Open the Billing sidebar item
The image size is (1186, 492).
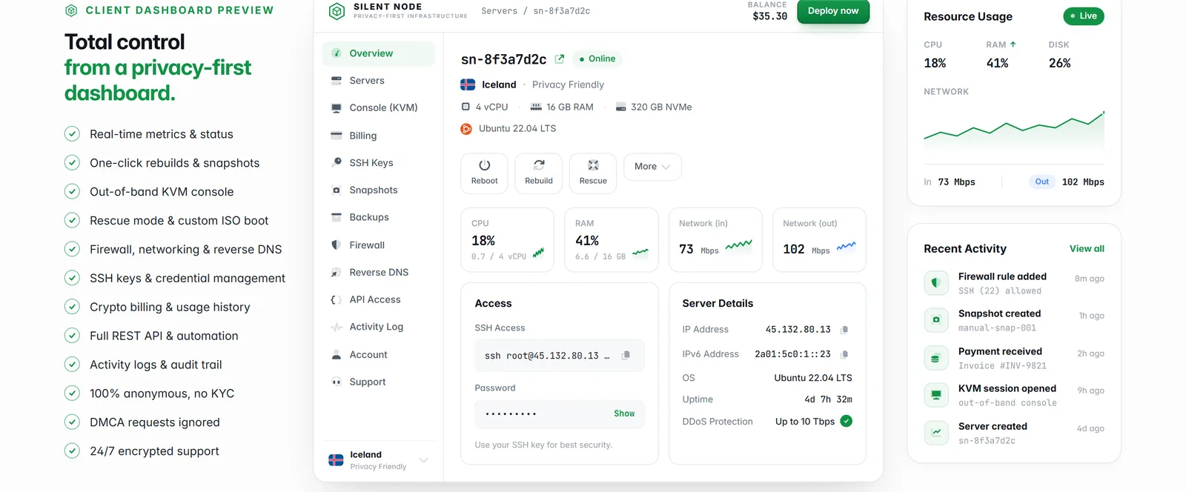379,136
